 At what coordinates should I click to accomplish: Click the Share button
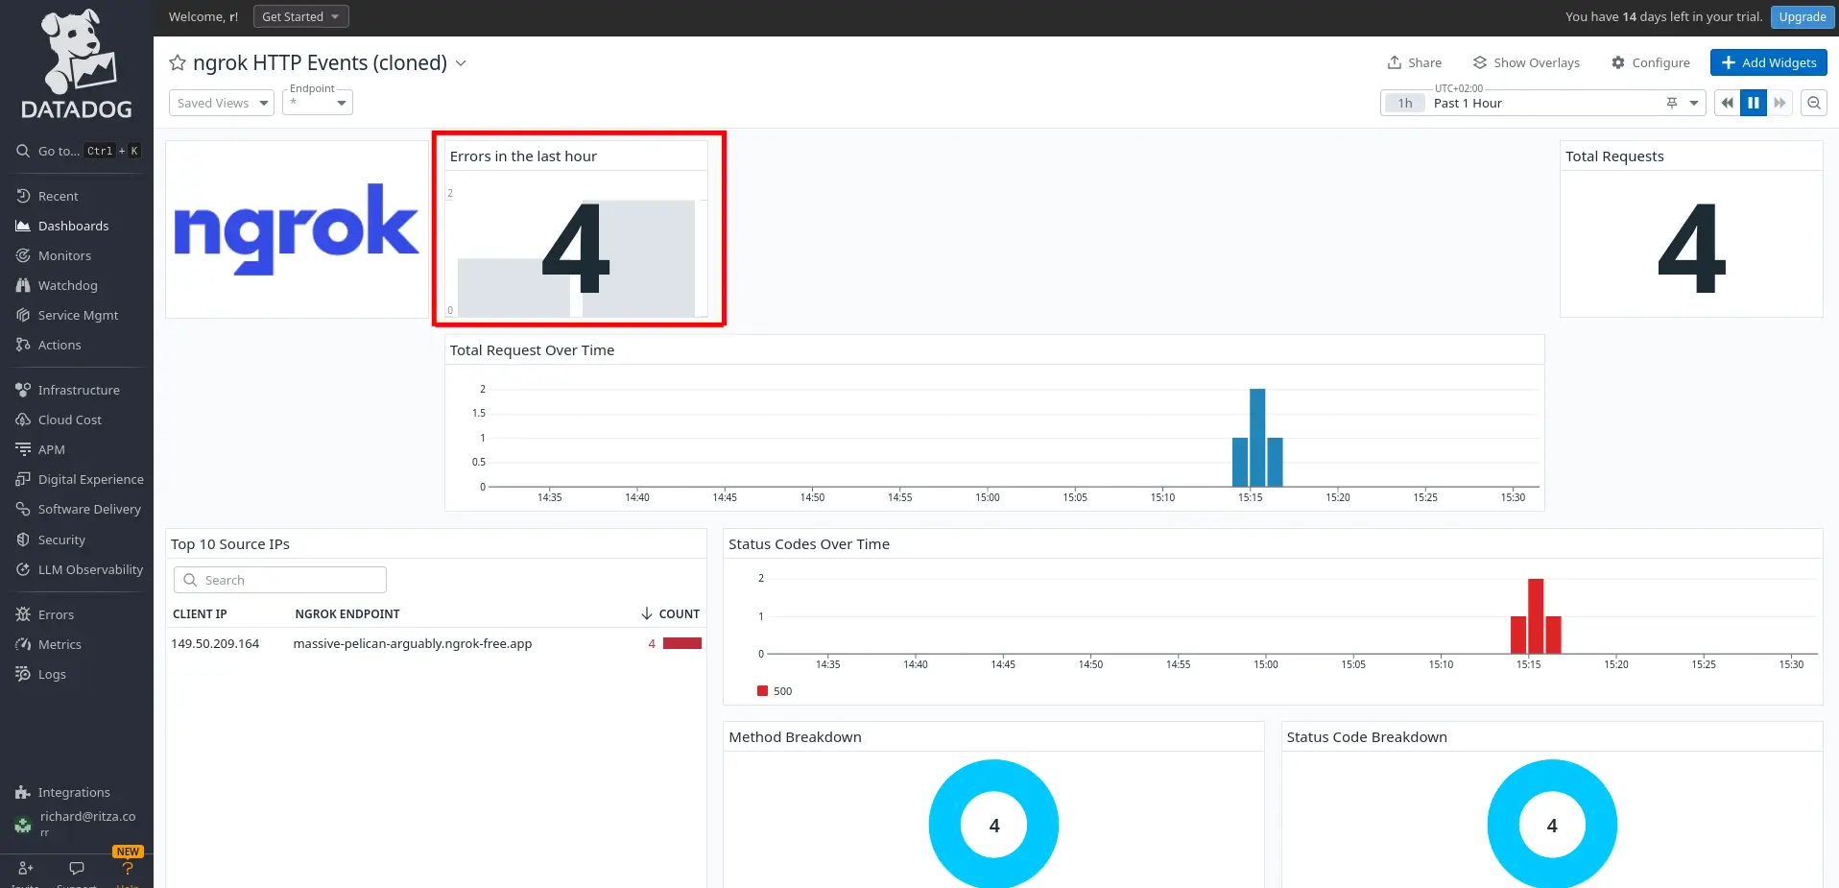tap(1414, 62)
